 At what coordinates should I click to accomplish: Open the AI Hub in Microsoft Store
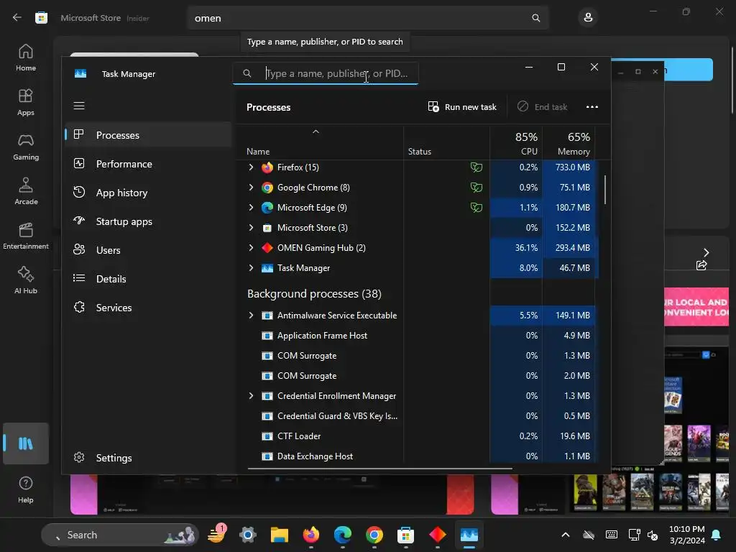pos(26,281)
